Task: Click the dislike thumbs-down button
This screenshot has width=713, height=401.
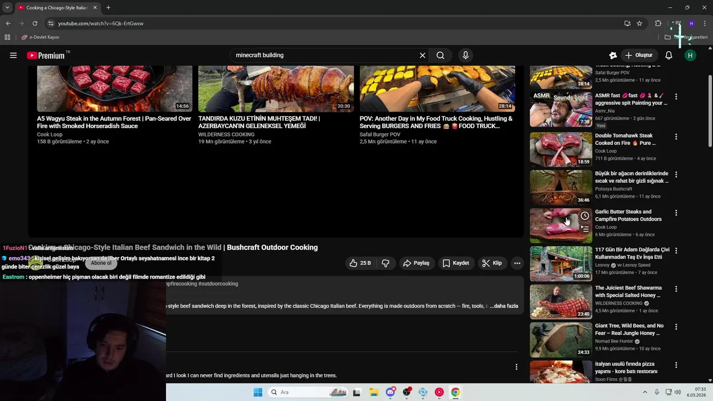Action: point(385,263)
